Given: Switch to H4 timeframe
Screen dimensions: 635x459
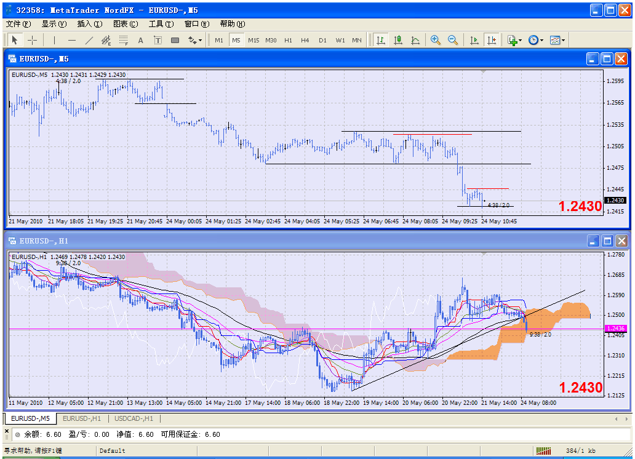Looking at the screenshot, I should click(x=305, y=40).
